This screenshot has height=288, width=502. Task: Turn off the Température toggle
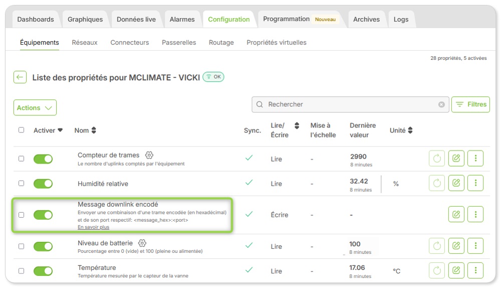(43, 271)
